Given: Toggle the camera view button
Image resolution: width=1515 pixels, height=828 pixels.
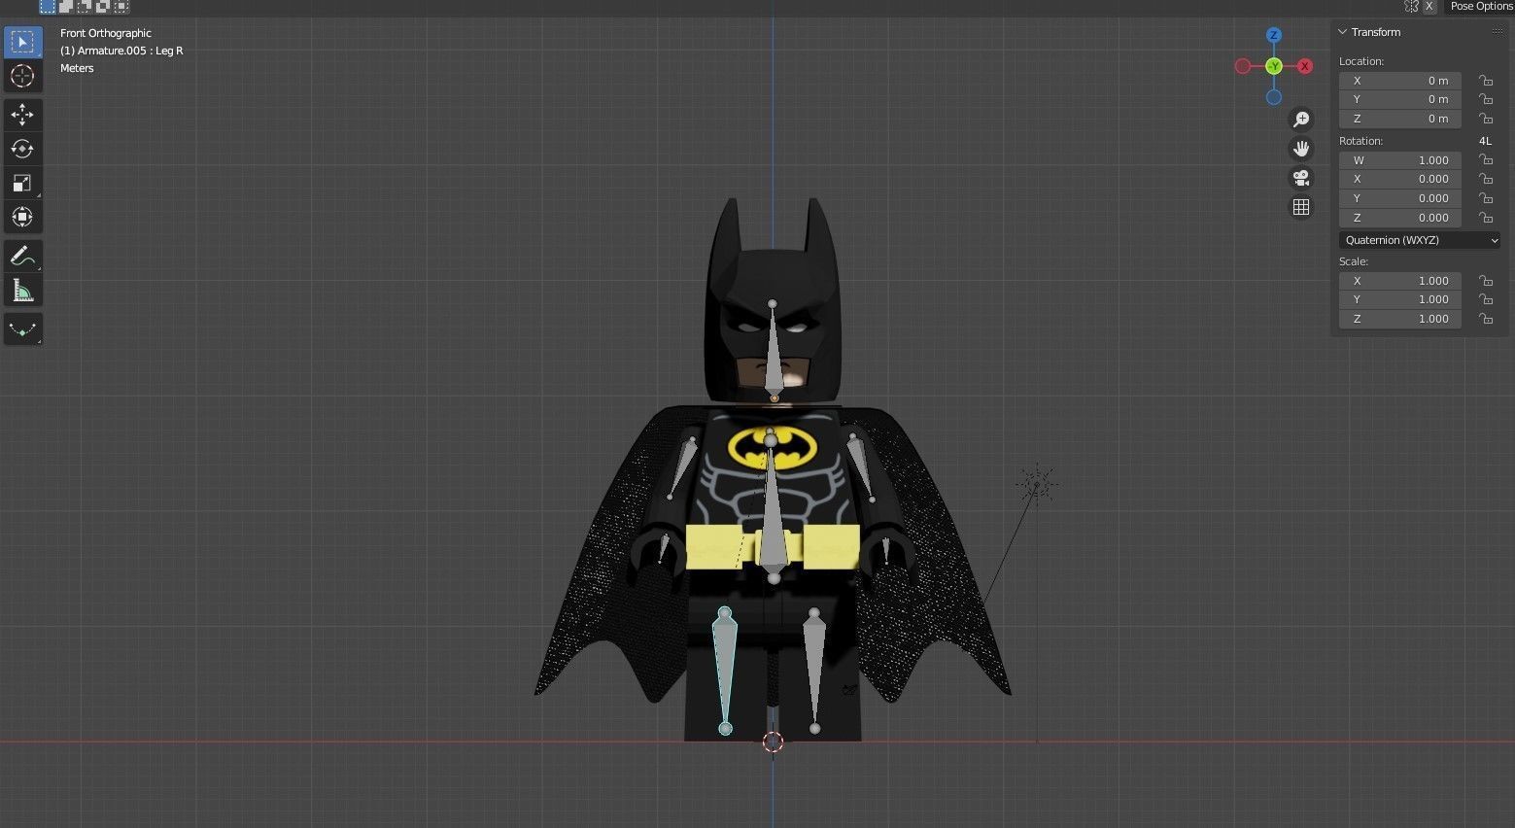Looking at the screenshot, I should pos(1300,178).
